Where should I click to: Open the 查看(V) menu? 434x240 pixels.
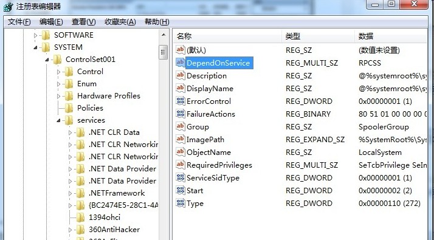(x=84, y=22)
